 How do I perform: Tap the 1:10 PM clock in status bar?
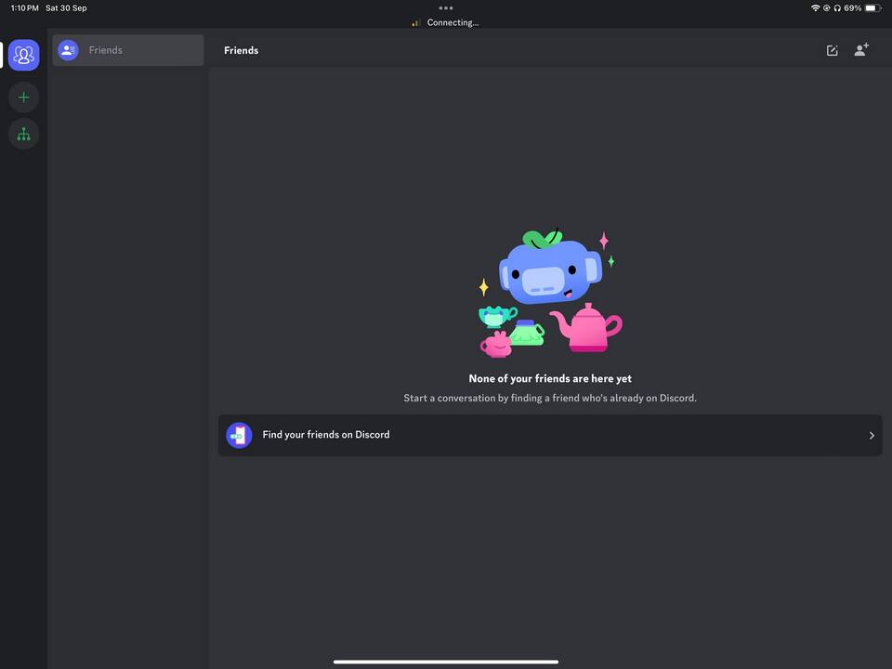tap(24, 8)
